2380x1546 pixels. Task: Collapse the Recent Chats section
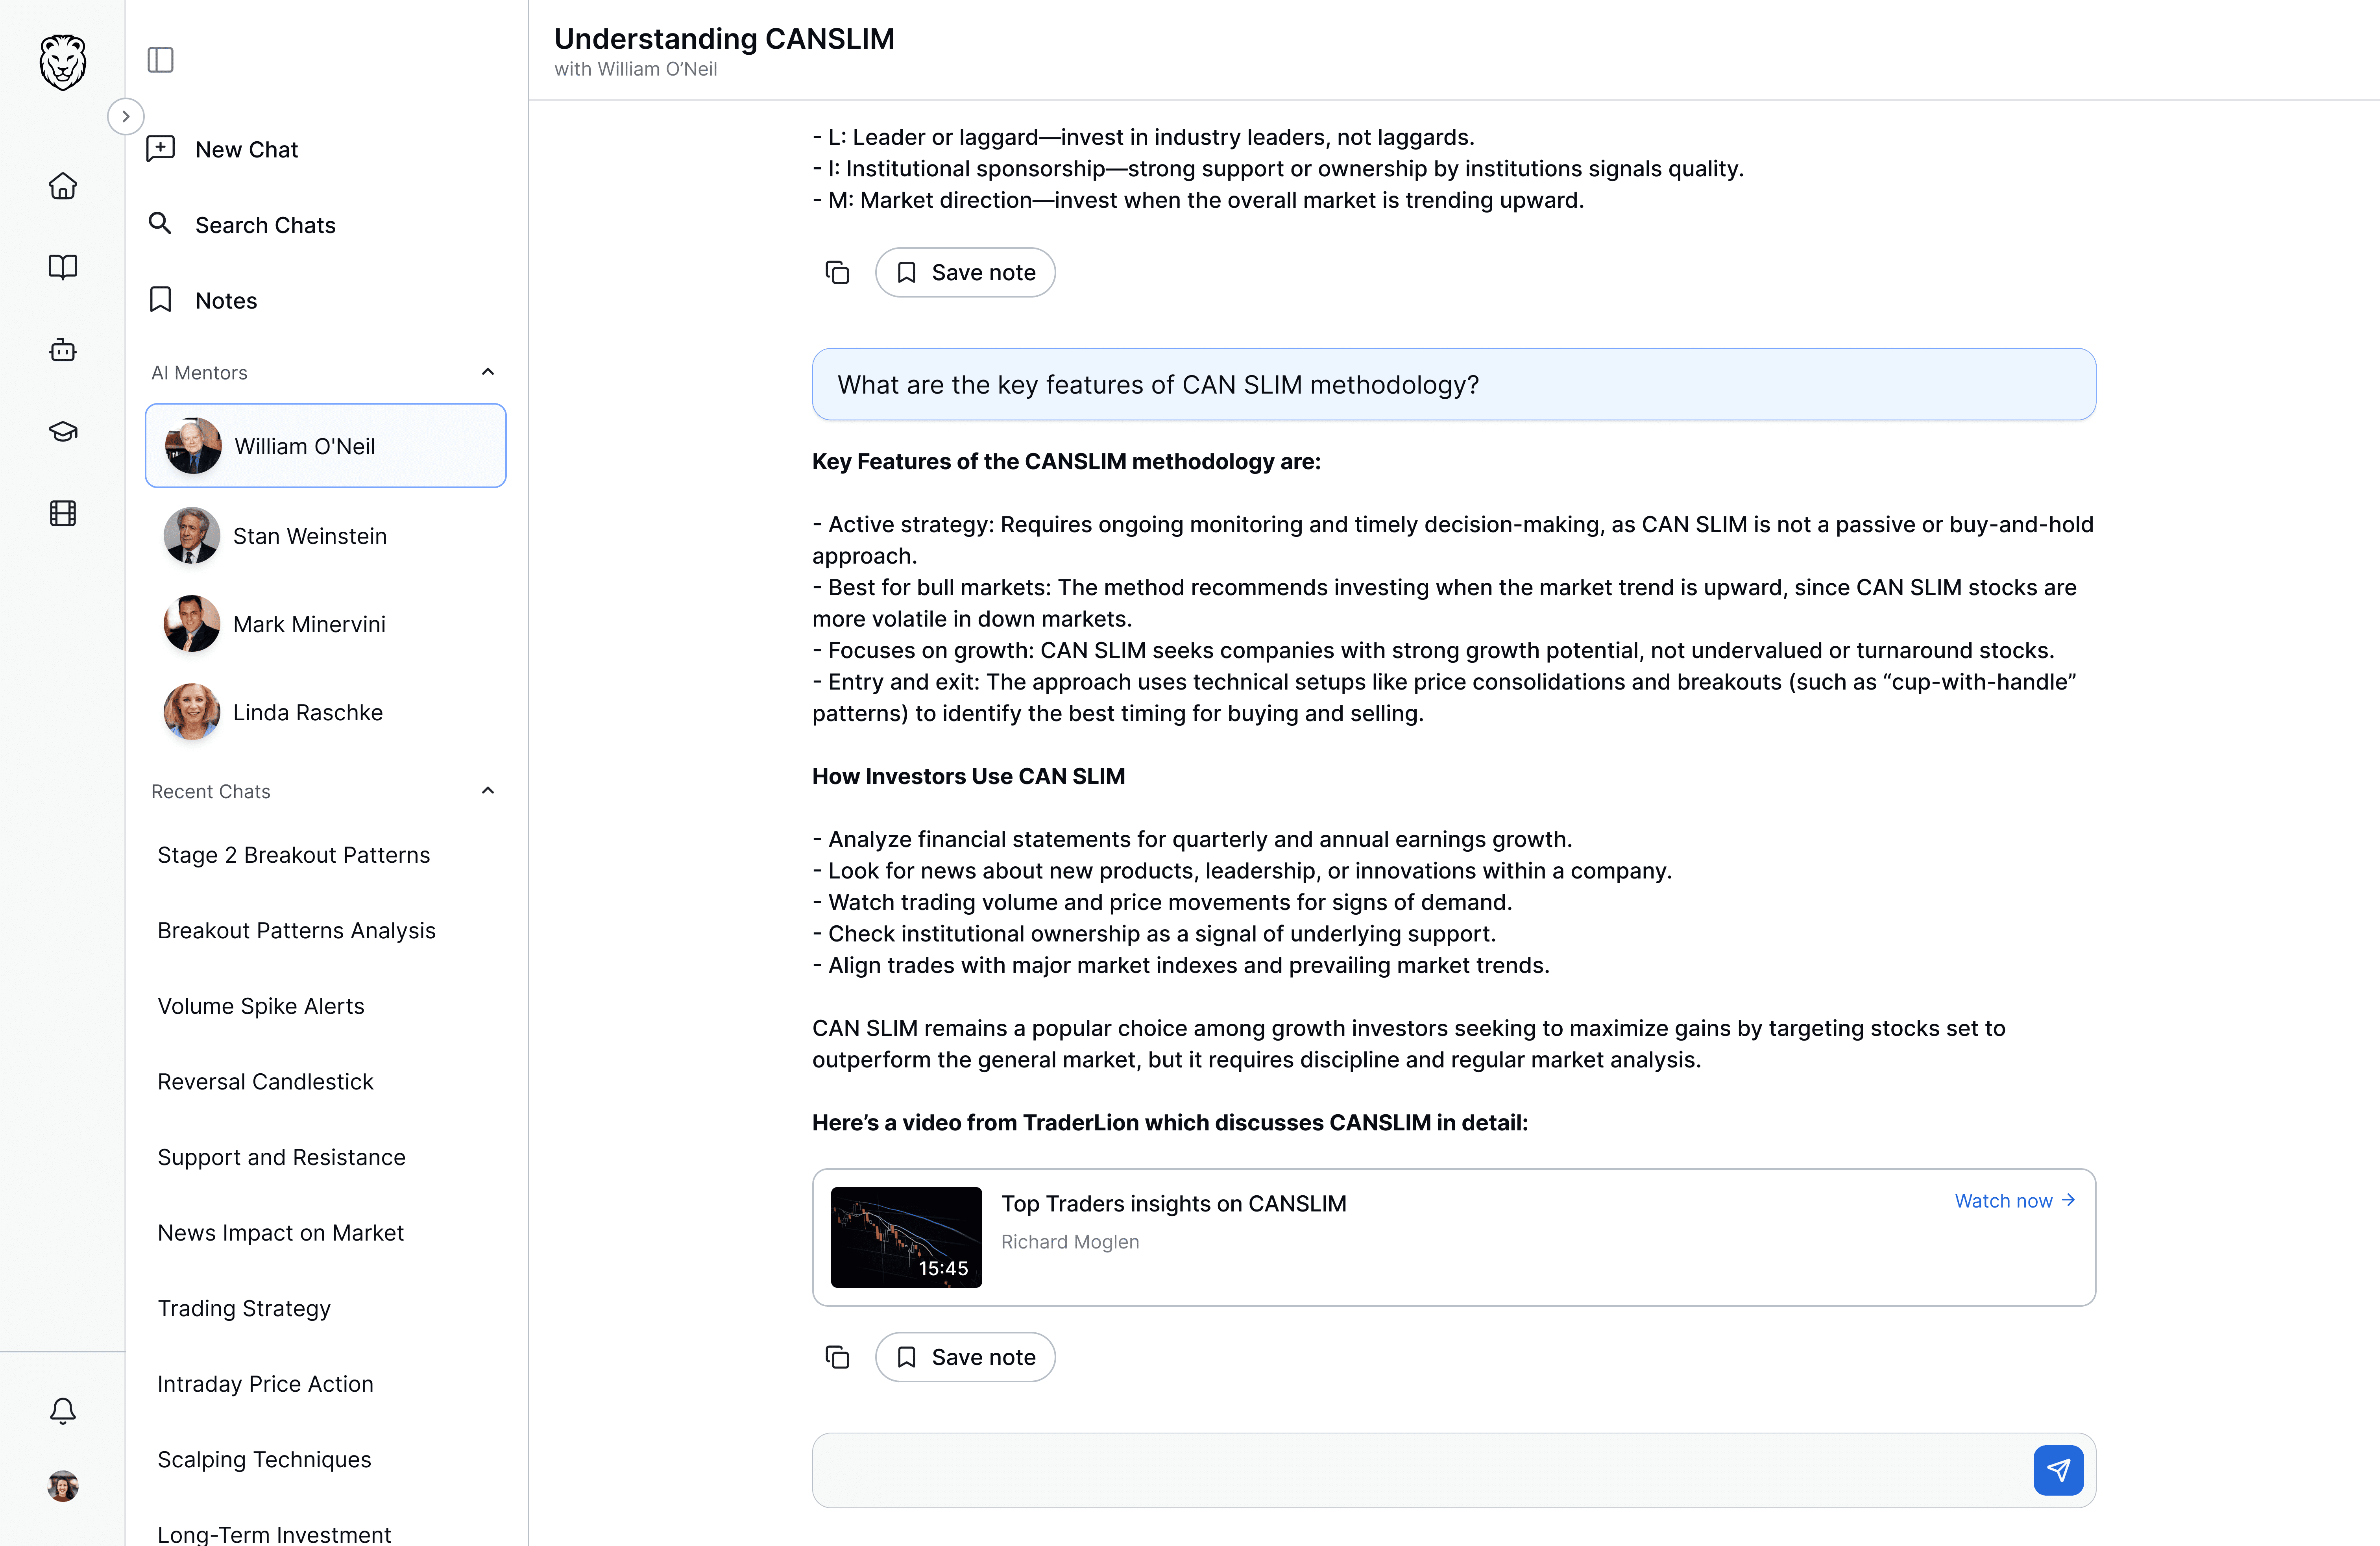coord(488,791)
